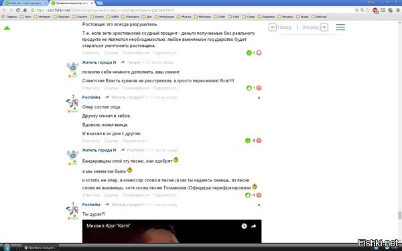Like the comment about Бандеравцем
This screenshot has height=251, width=402.
[x=248, y=195]
